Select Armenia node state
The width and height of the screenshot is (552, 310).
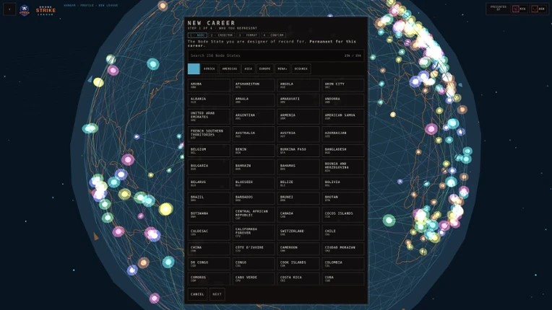click(x=298, y=117)
